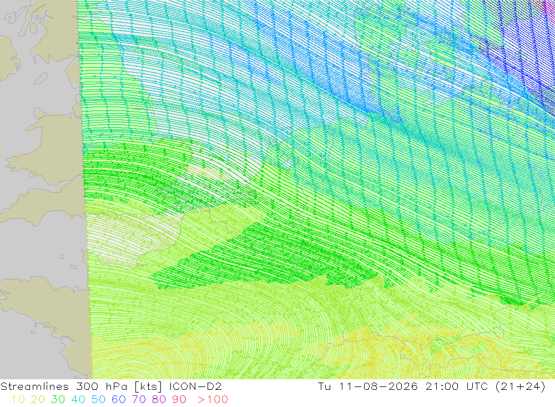Click the 'Streamlines 300 hPa [kts]' title text
555x407 pixels.
(x=81, y=386)
